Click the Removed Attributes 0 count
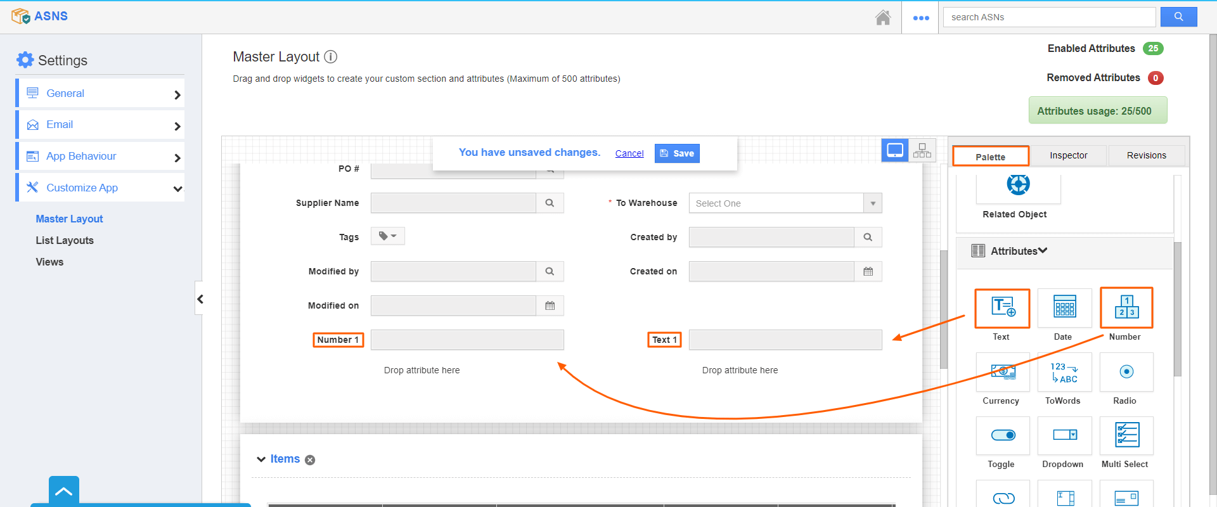The height and width of the screenshot is (507, 1217). click(1156, 78)
